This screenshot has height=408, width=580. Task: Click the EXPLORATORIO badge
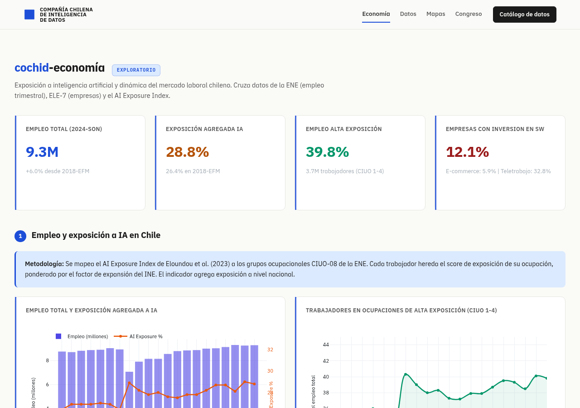136,70
